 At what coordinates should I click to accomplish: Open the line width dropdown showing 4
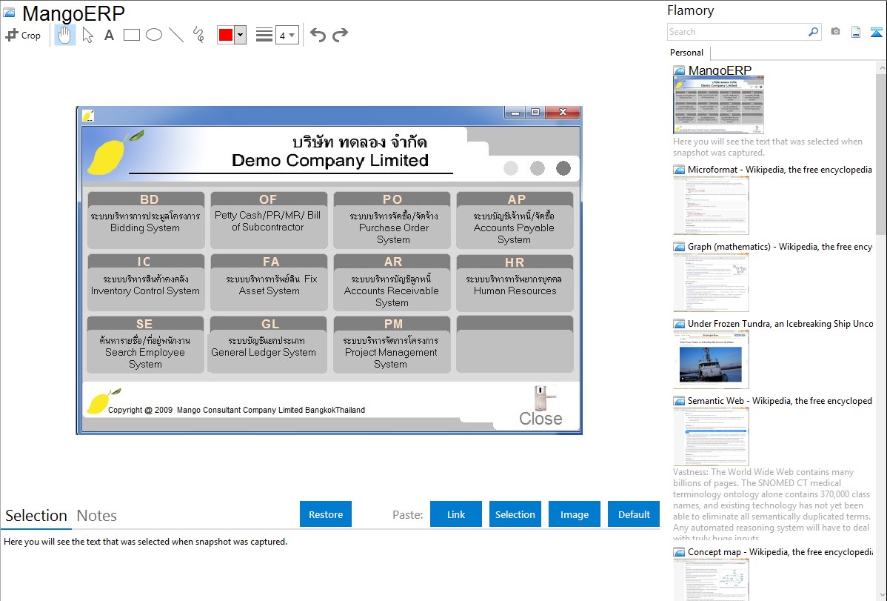click(287, 35)
